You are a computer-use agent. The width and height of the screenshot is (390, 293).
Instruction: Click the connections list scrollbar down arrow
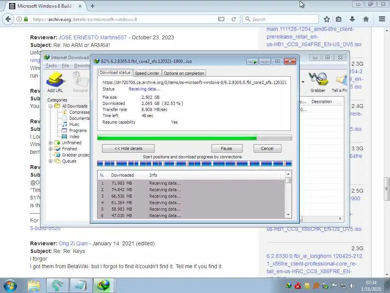[288, 215]
